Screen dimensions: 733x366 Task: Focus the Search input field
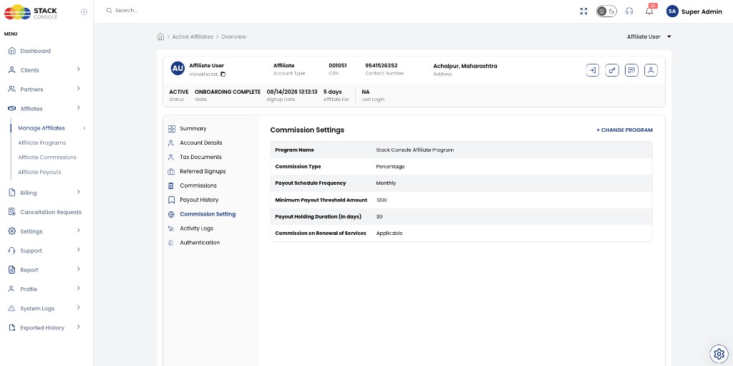pos(126,10)
